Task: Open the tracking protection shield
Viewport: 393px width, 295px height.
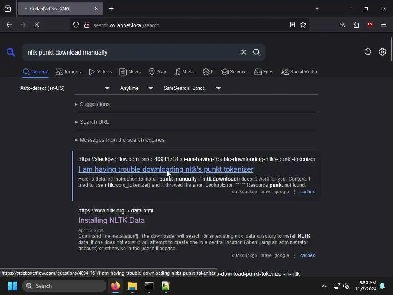Action: point(76,25)
